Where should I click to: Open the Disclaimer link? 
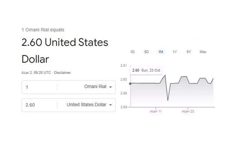click(x=62, y=73)
